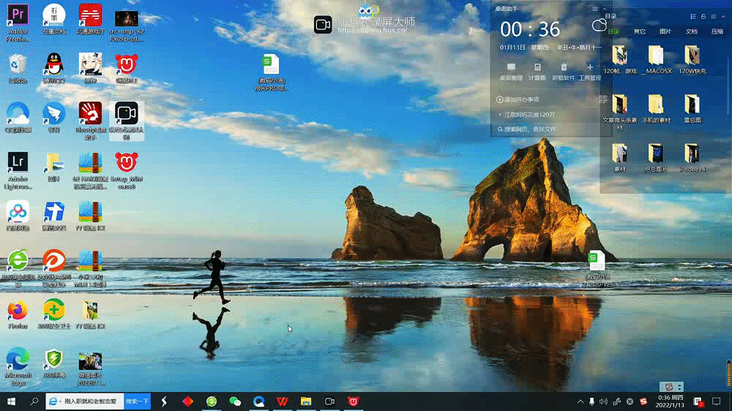Open the _MACOSX folder
The width and height of the screenshot is (732, 411).
(x=656, y=59)
